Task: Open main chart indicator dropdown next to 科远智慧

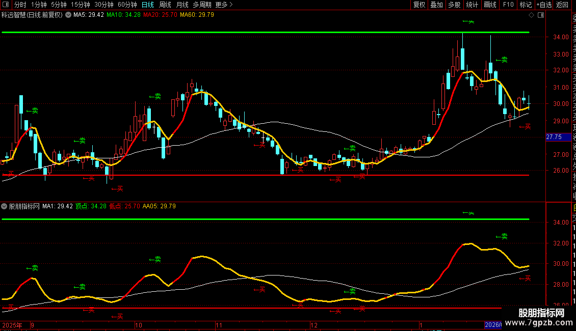Action: pos(68,15)
